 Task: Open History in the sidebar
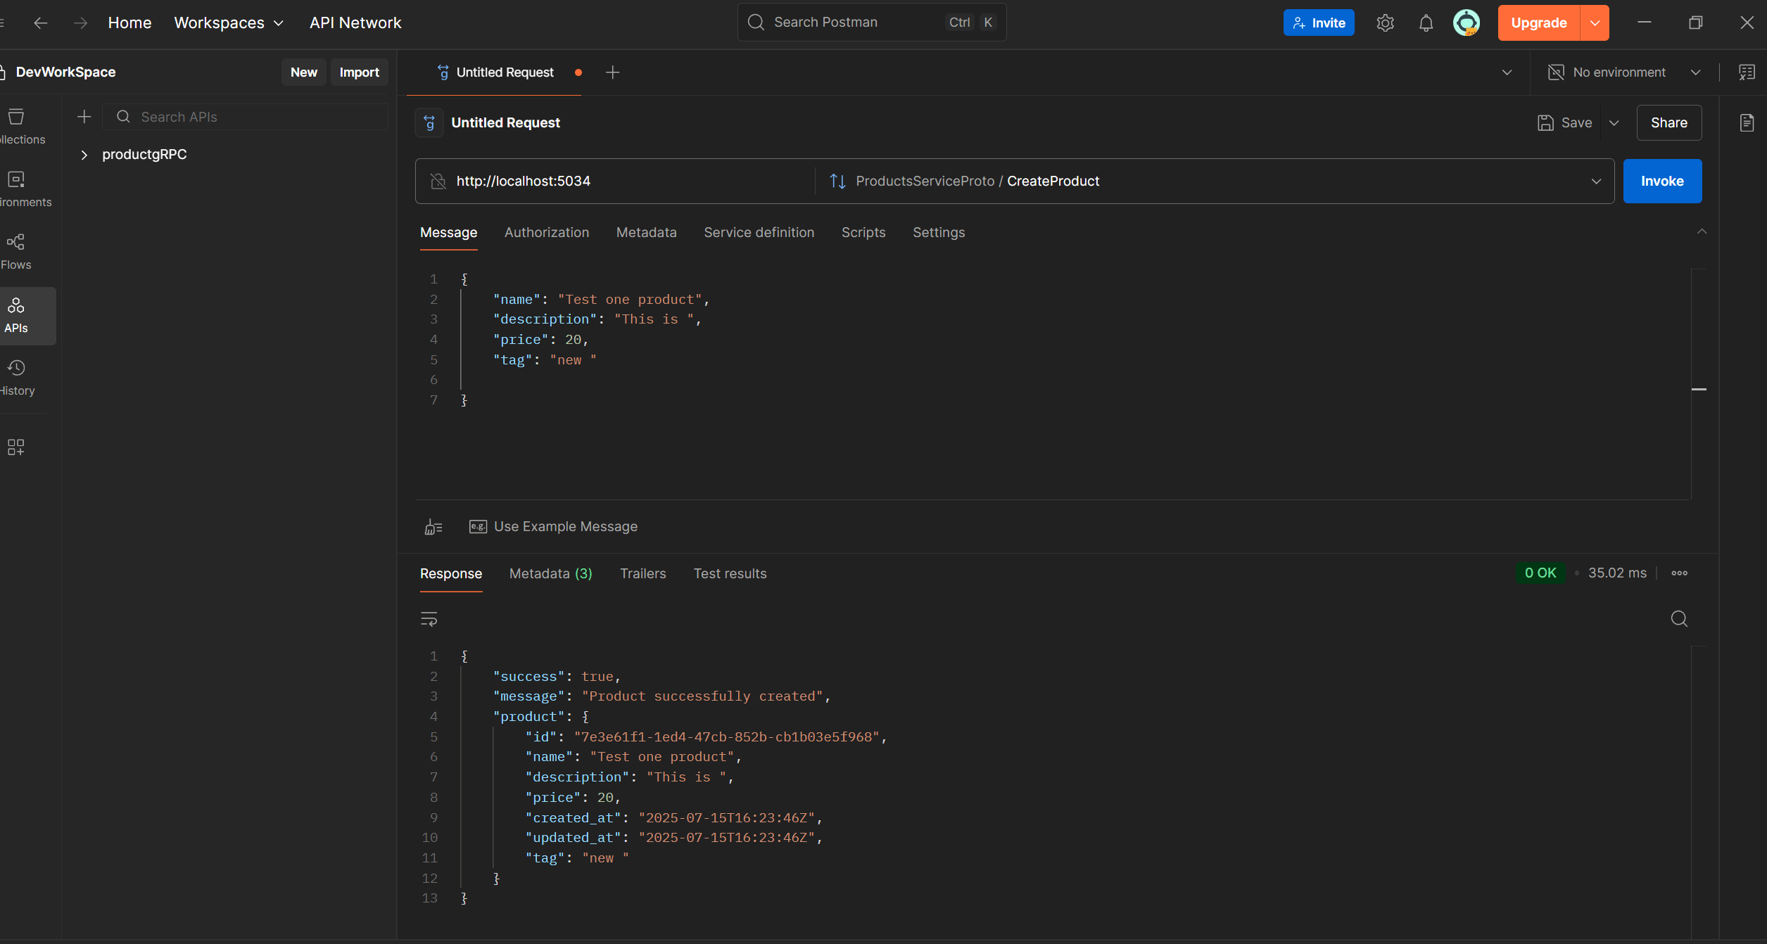(x=16, y=377)
